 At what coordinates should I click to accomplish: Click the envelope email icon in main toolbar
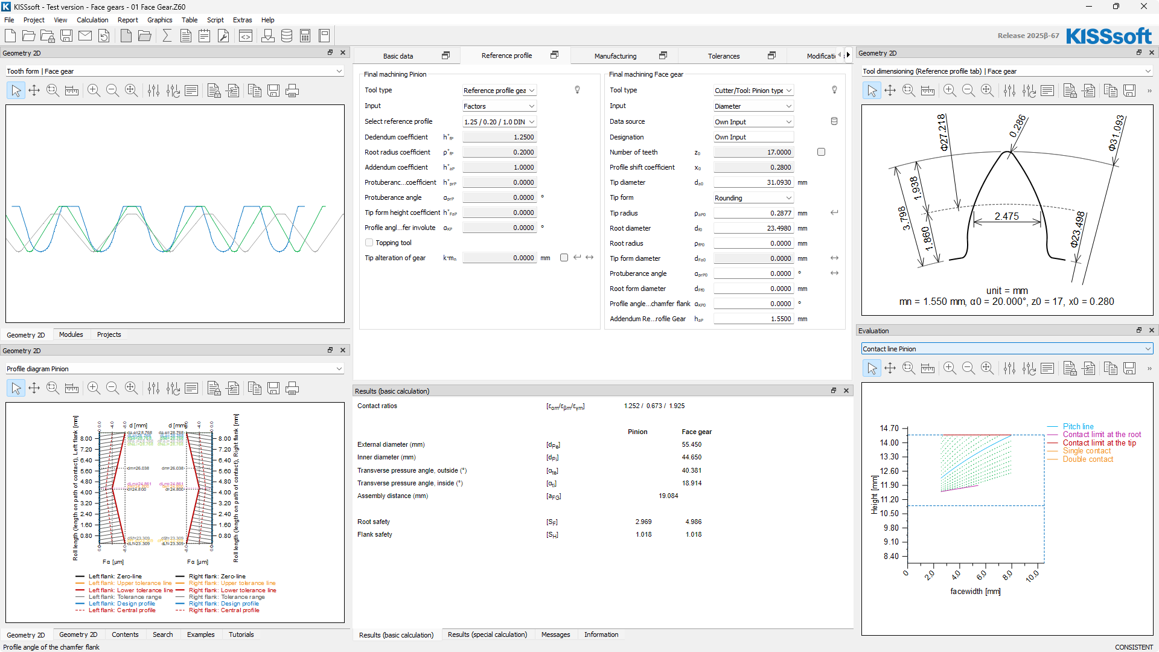click(85, 36)
